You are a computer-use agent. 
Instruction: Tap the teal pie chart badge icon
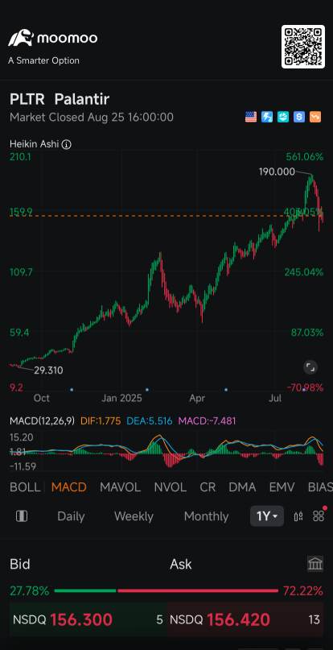tap(283, 118)
